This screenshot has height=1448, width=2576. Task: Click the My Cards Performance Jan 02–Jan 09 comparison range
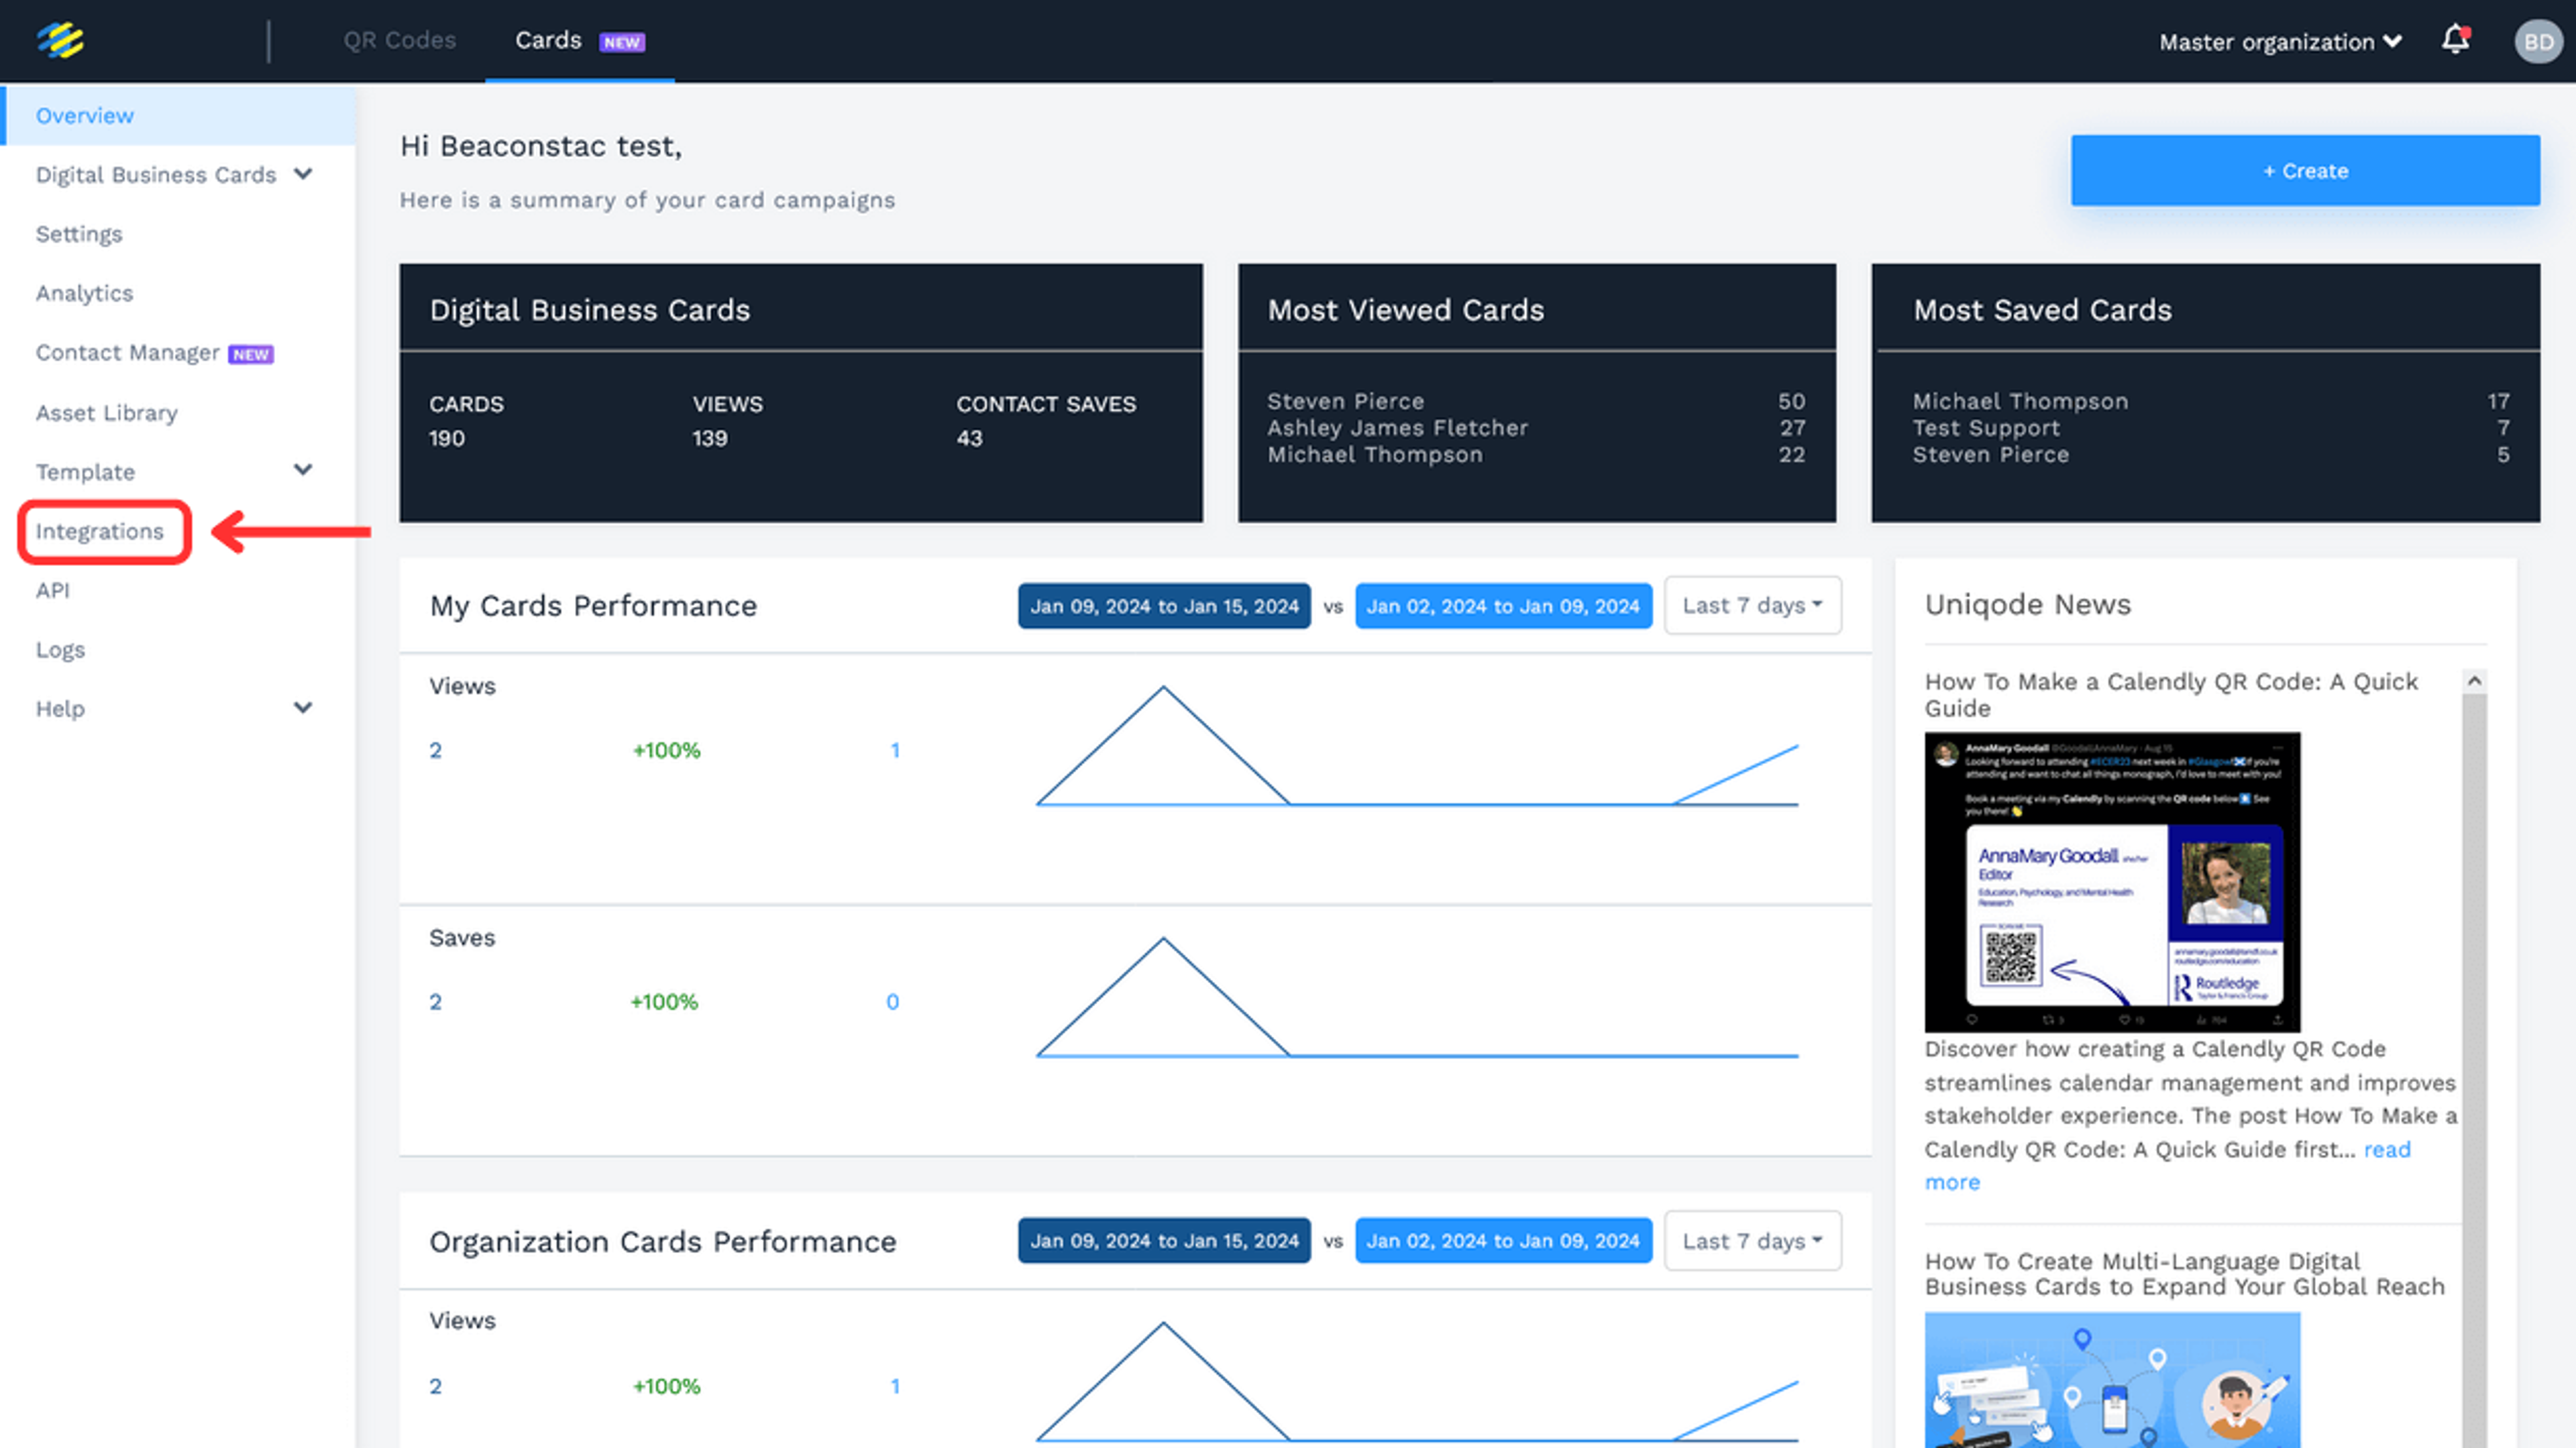point(1503,606)
